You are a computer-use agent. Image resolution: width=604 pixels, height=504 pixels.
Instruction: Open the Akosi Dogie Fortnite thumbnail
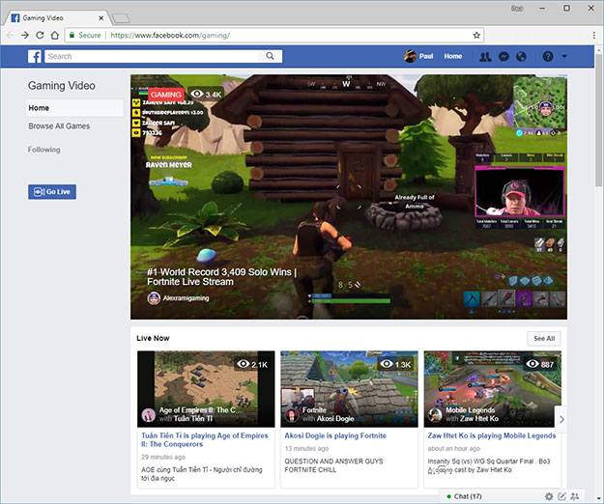pyautogui.click(x=350, y=389)
